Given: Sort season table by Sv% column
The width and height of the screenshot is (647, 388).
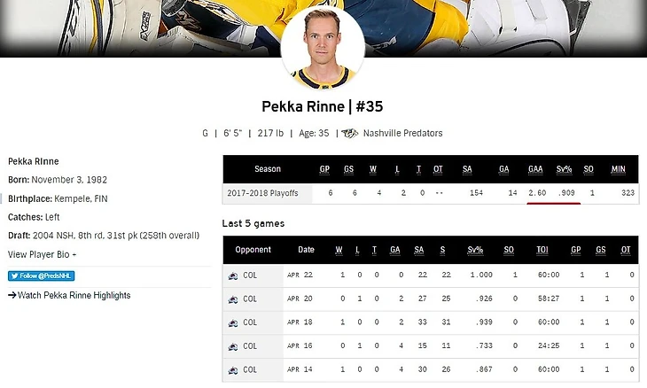Looking at the screenshot, I should (564, 169).
